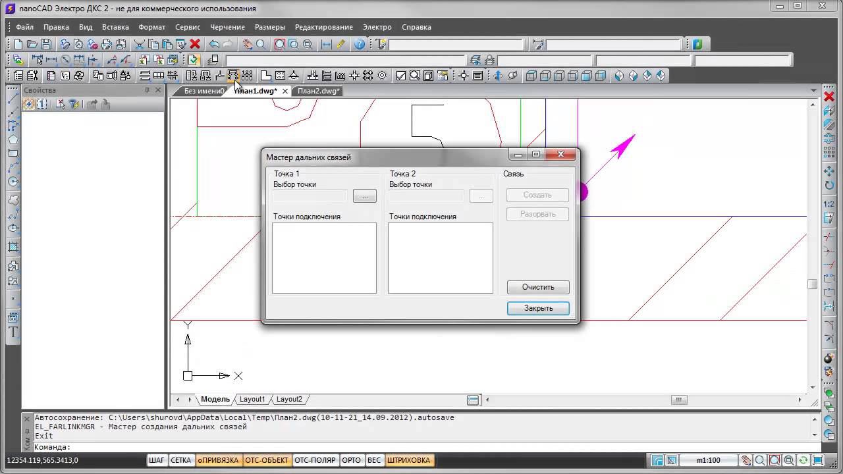The width and height of the screenshot is (843, 474).
Task: Open the Электро menu
Action: (x=377, y=27)
